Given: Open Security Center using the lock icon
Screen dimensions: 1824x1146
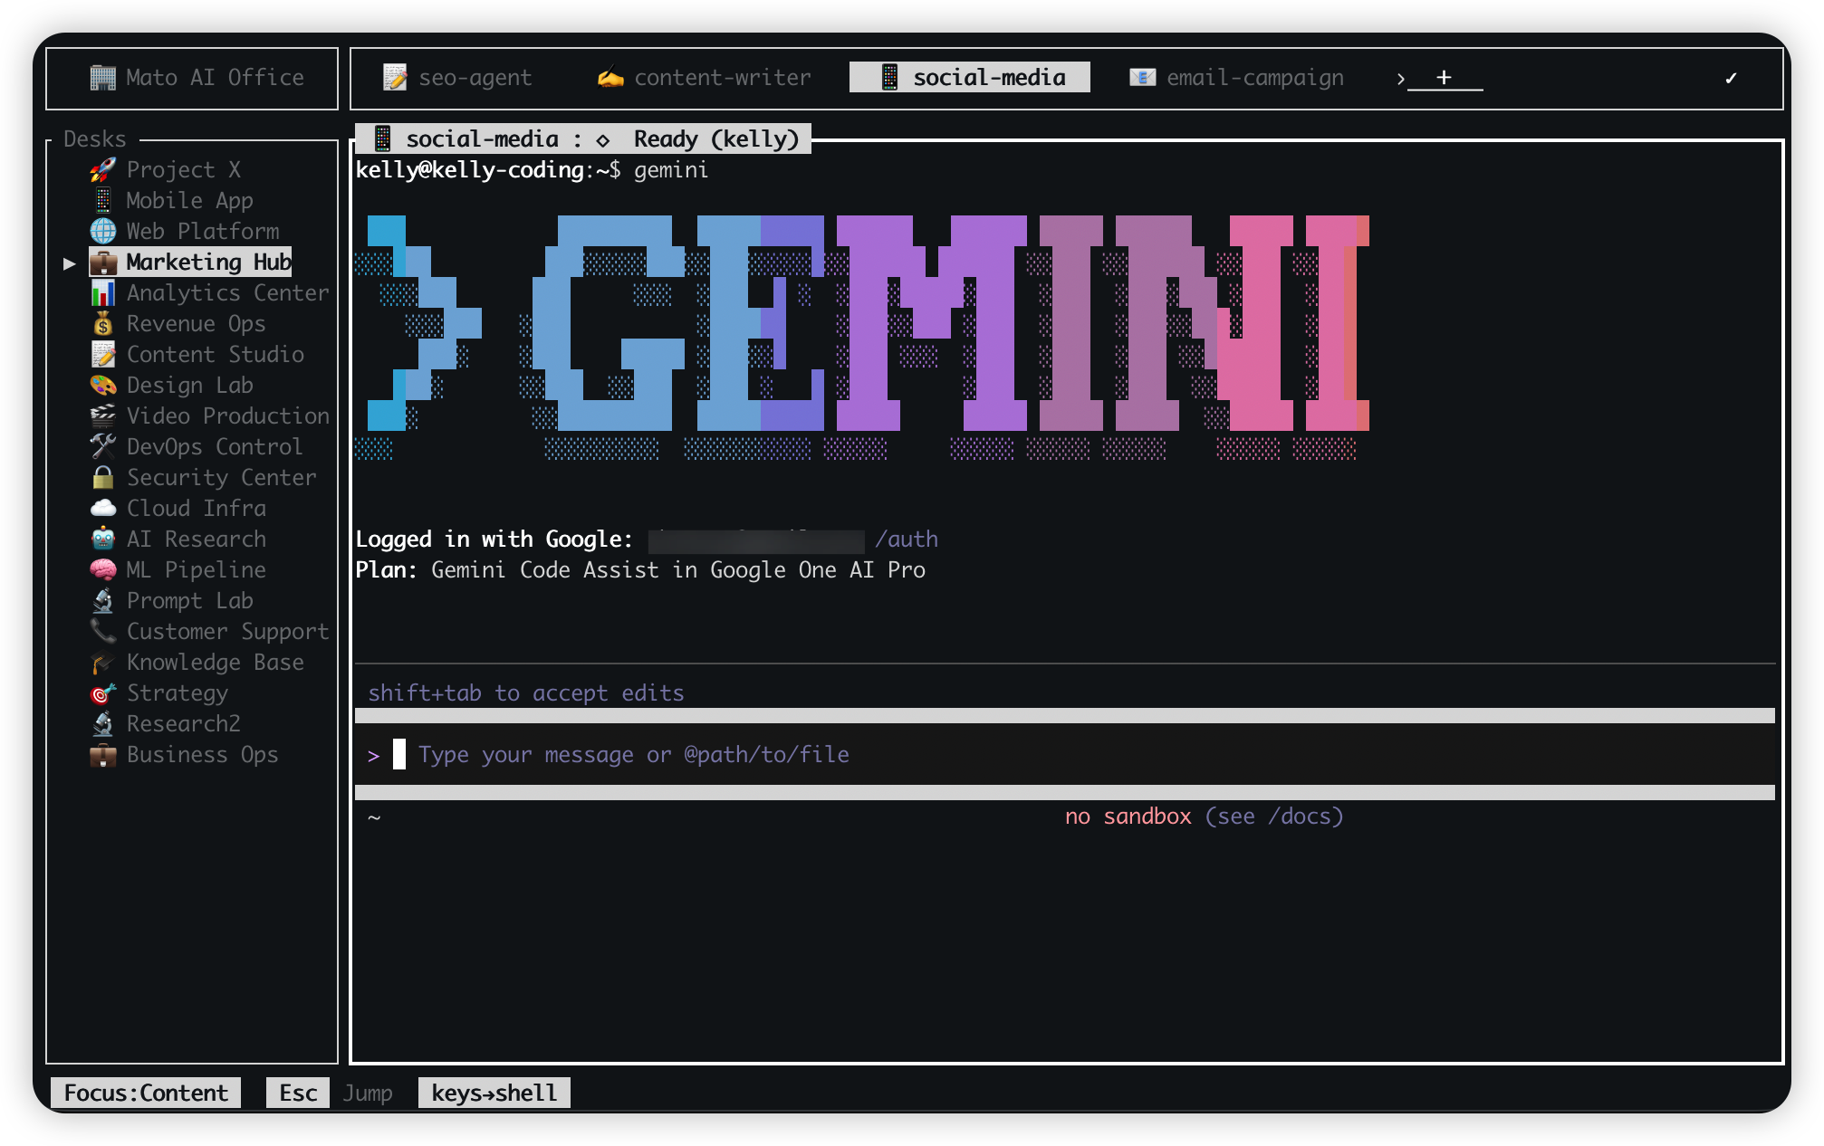Looking at the screenshot, I should pos(102,477).
